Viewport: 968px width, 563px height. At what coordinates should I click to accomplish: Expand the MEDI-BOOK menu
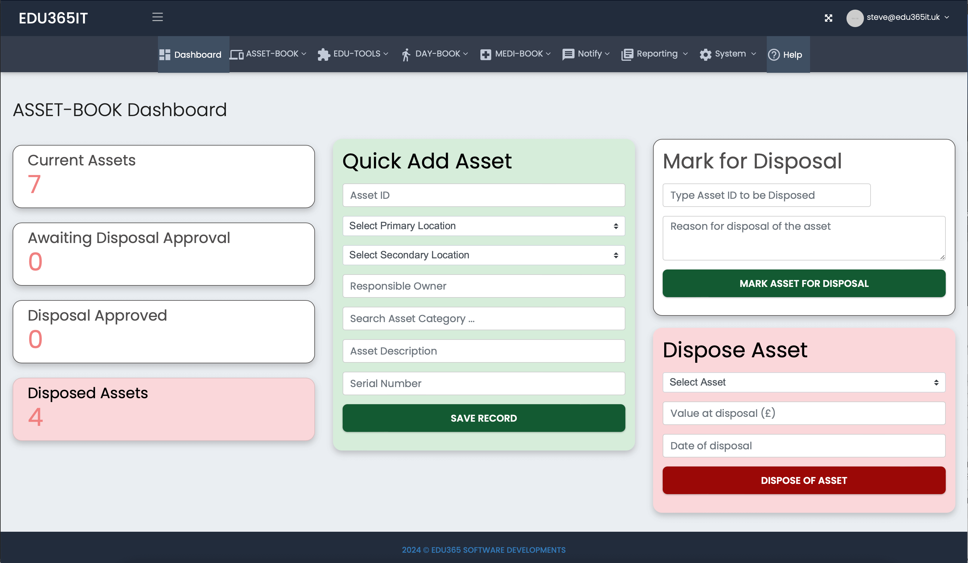pos(516,54)
